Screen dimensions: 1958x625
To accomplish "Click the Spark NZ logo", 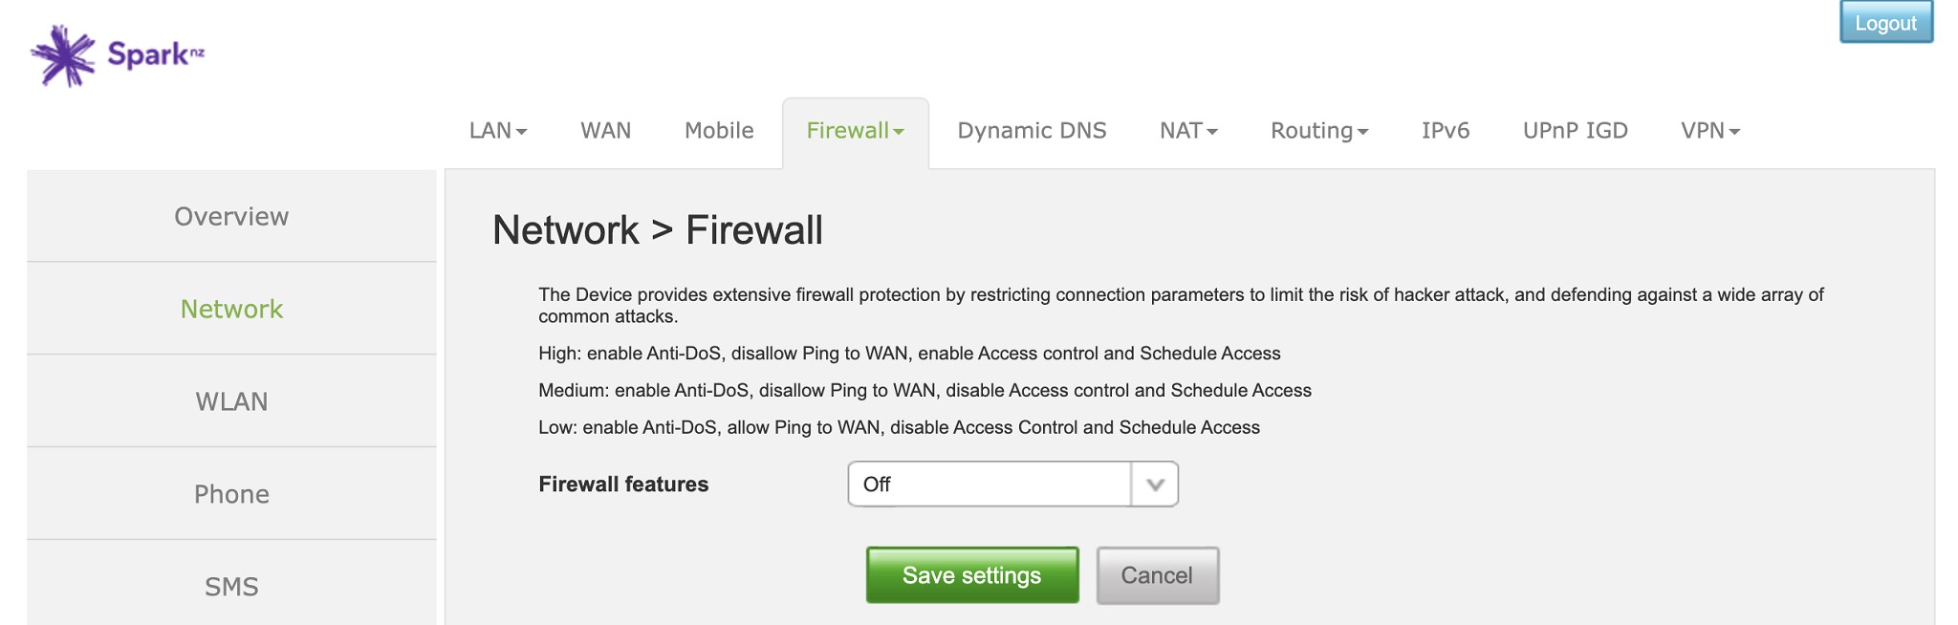I will (118, 54).
